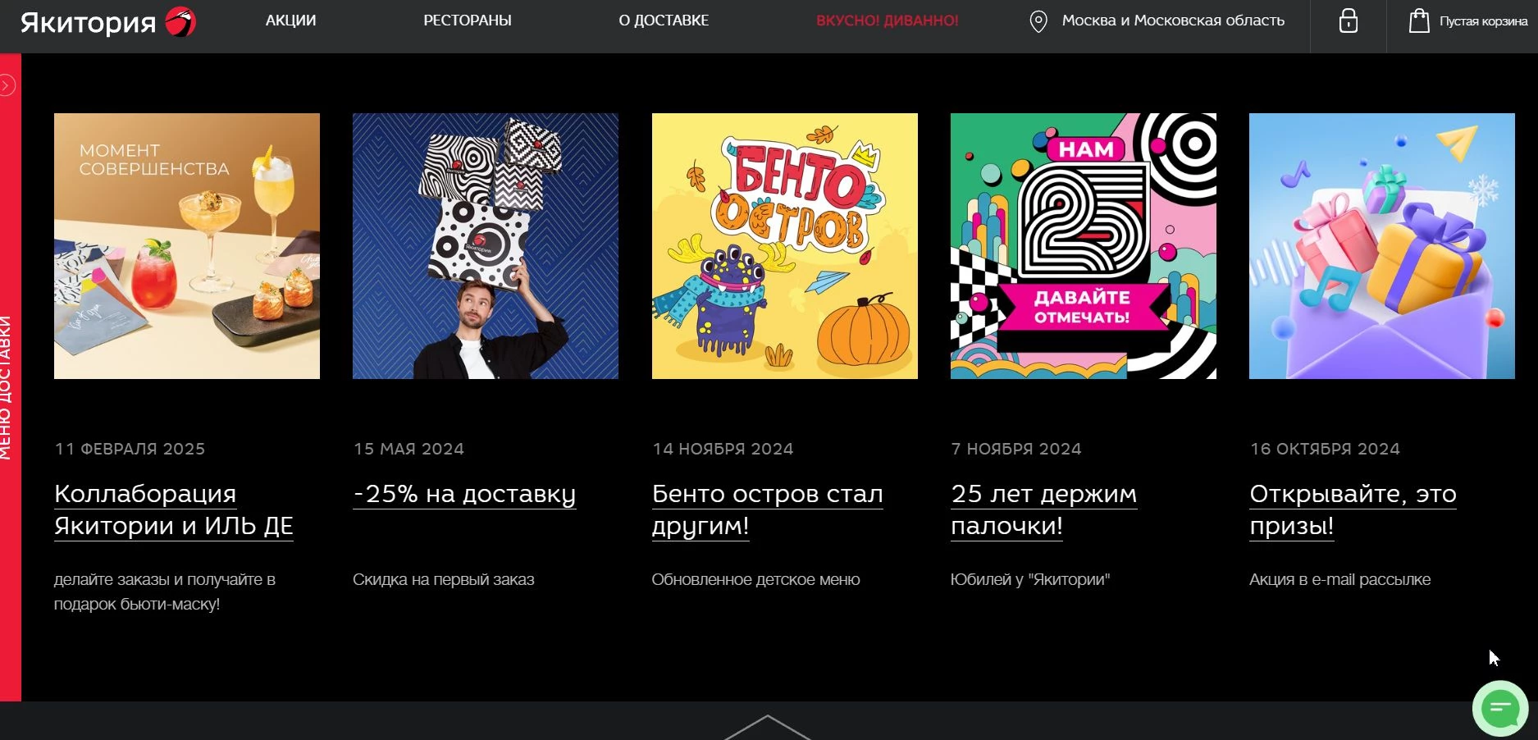Choose Москва и Московская область region
The height and width of the screenshot is (740, 1538).
tap(1173, 21)
